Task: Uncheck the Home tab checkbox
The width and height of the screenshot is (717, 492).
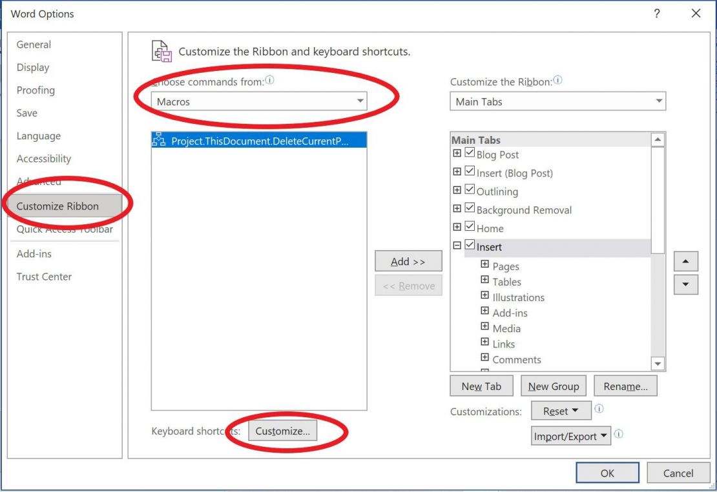Action: pyautogui.click(x=470, y=226)
